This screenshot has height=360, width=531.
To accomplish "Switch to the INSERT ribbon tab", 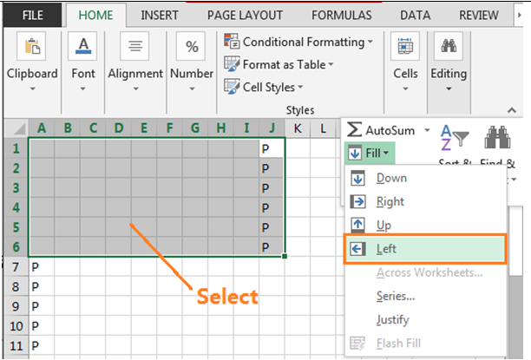I will [159, 15].
